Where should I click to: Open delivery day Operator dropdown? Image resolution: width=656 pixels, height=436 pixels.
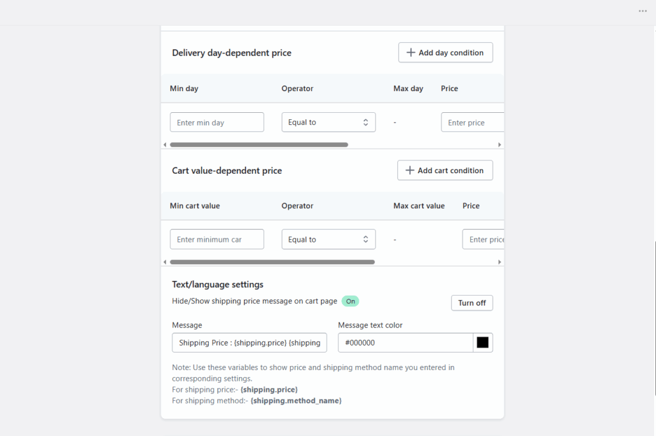point(329,122)
